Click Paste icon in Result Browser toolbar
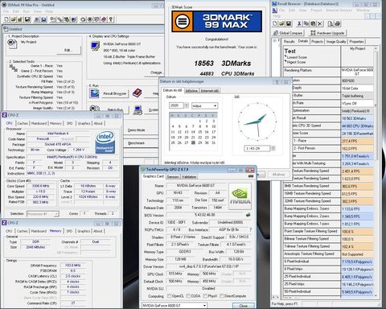The width and height of the screenshot is (386, 309). (x=313, y=24)
